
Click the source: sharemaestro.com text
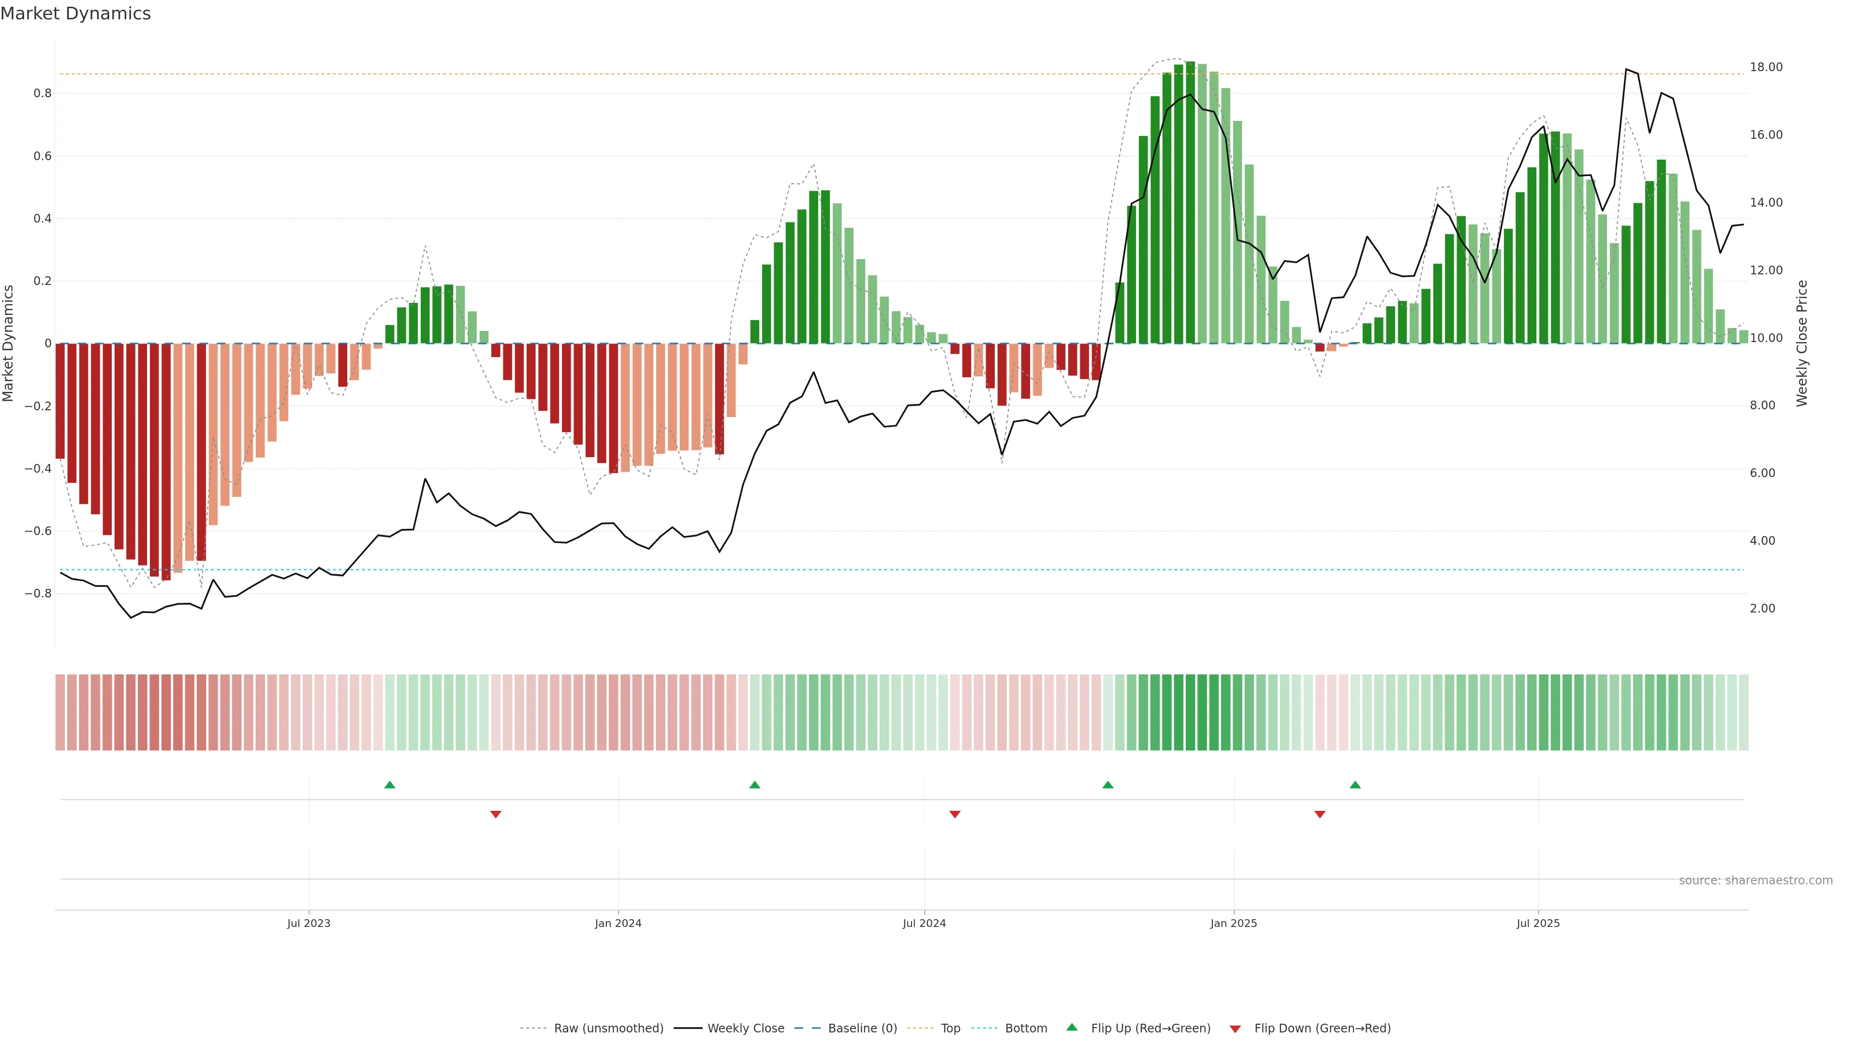point(1755,881)
